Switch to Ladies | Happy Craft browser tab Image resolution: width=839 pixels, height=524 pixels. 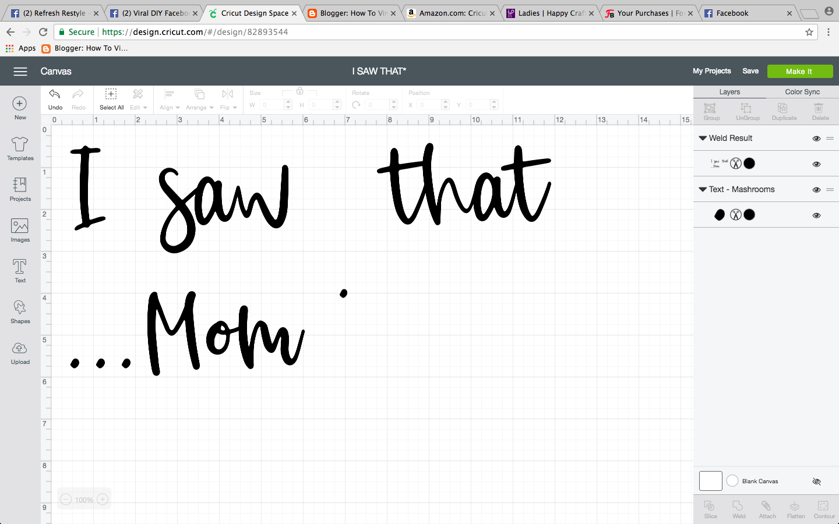pyautogui.click(x=550, y=13)
